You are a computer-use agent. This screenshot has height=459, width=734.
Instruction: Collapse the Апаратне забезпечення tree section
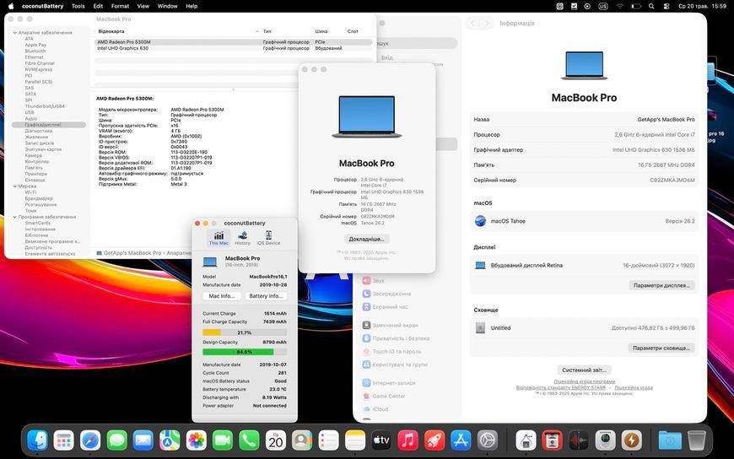(x=15, y=33)
